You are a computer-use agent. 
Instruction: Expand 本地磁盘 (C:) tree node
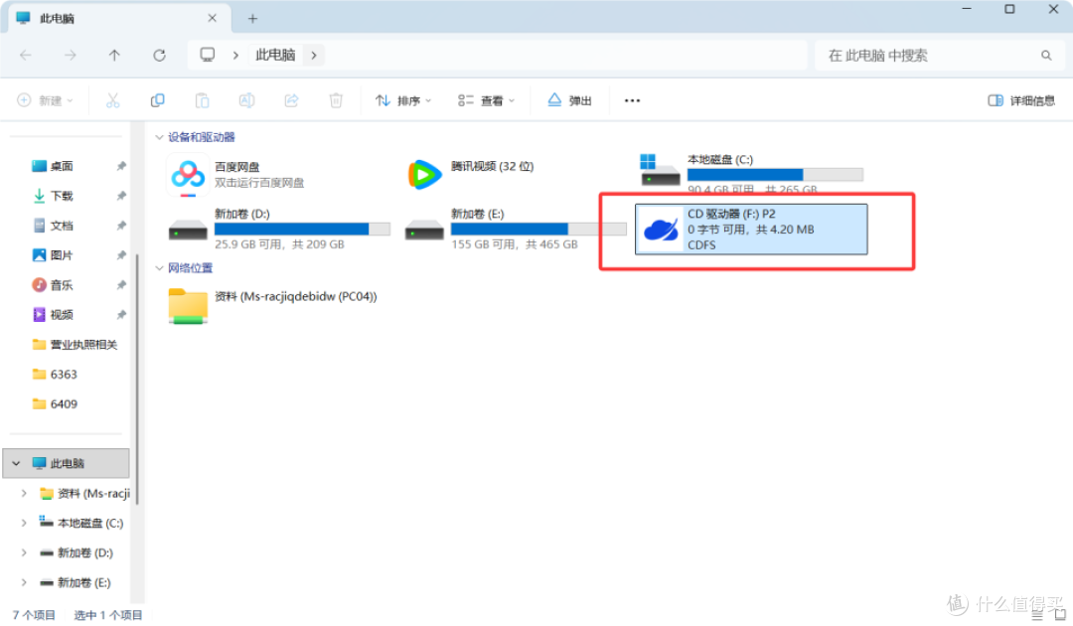[24, 523]
